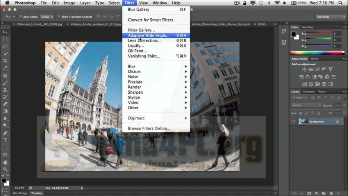Open the Timeline panel tab

point(37,193)
